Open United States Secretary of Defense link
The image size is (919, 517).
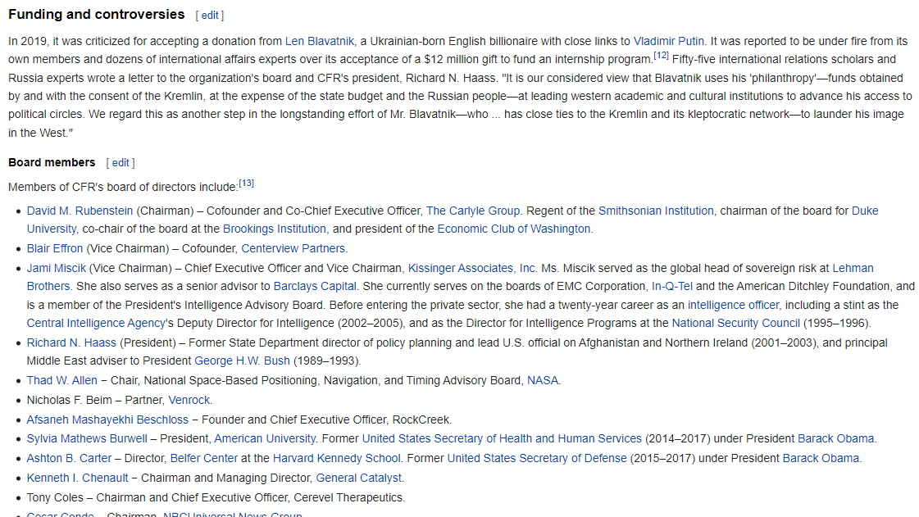(x=537, y=459)
